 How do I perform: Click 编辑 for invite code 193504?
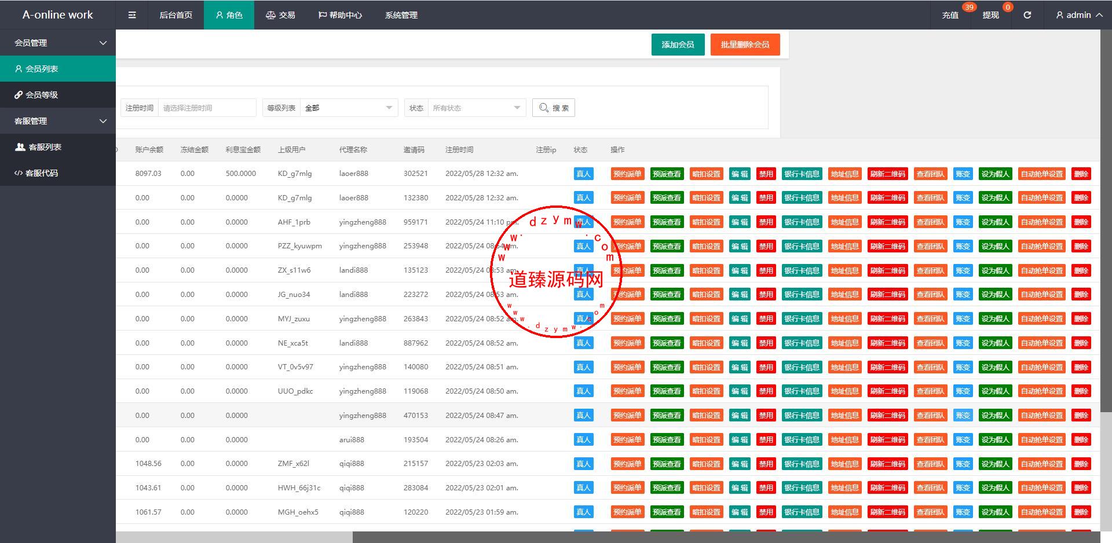point(740,440)
